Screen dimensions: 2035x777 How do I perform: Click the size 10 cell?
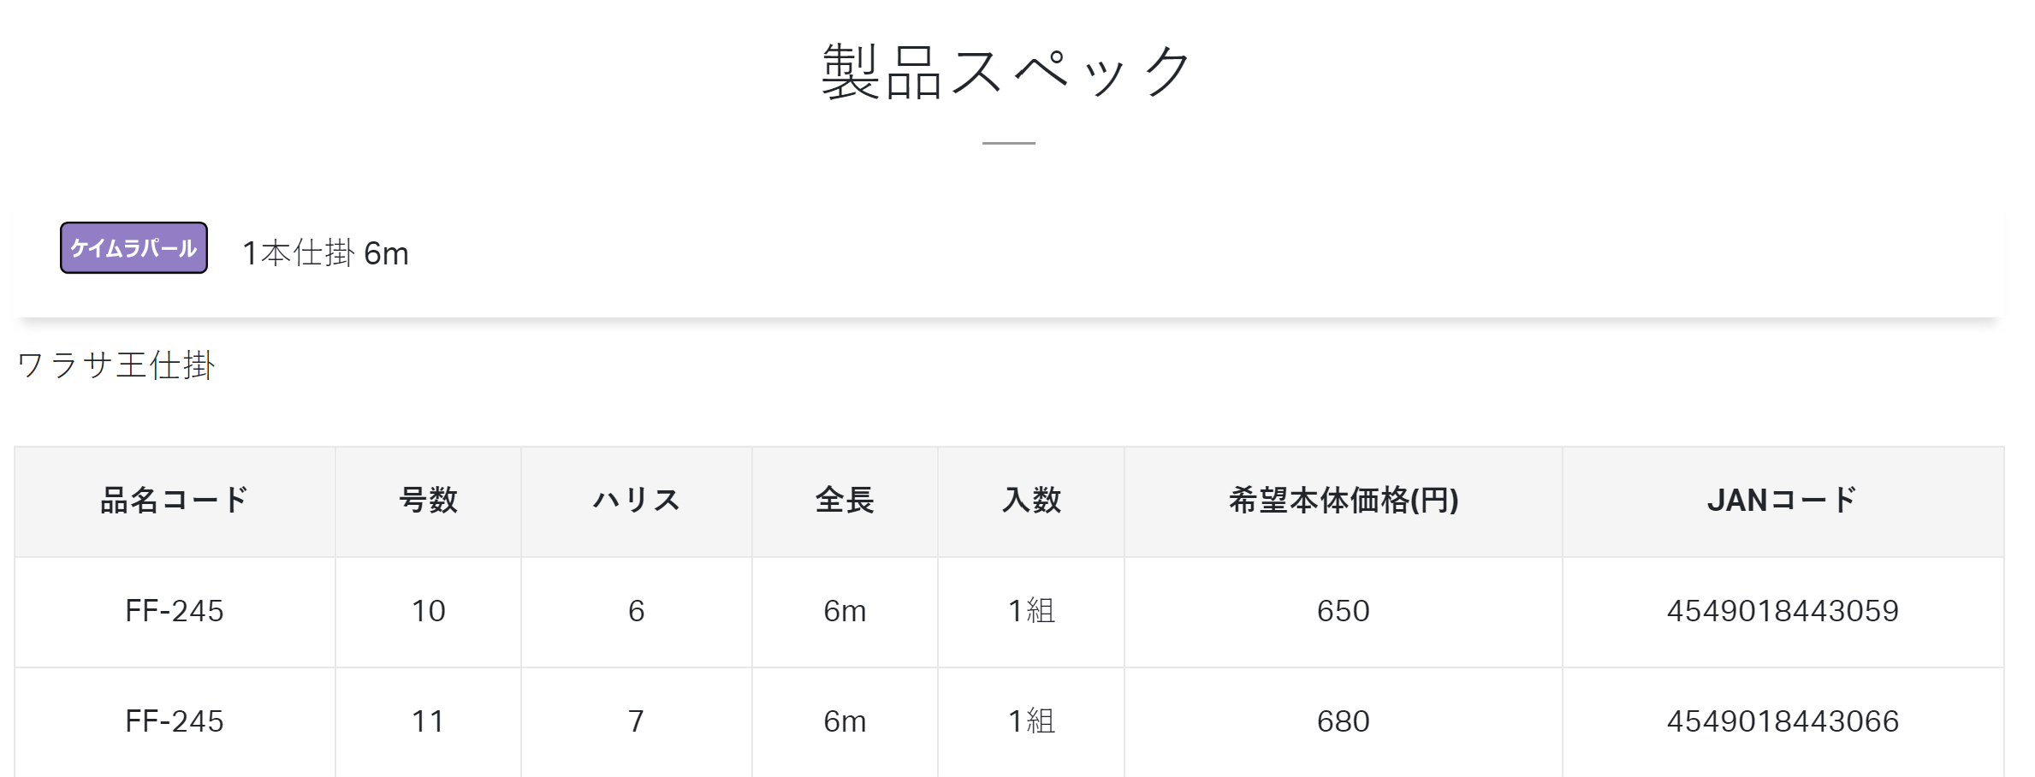429,612
